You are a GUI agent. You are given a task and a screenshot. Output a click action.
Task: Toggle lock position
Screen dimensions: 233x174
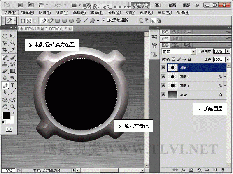pos(184,59)
